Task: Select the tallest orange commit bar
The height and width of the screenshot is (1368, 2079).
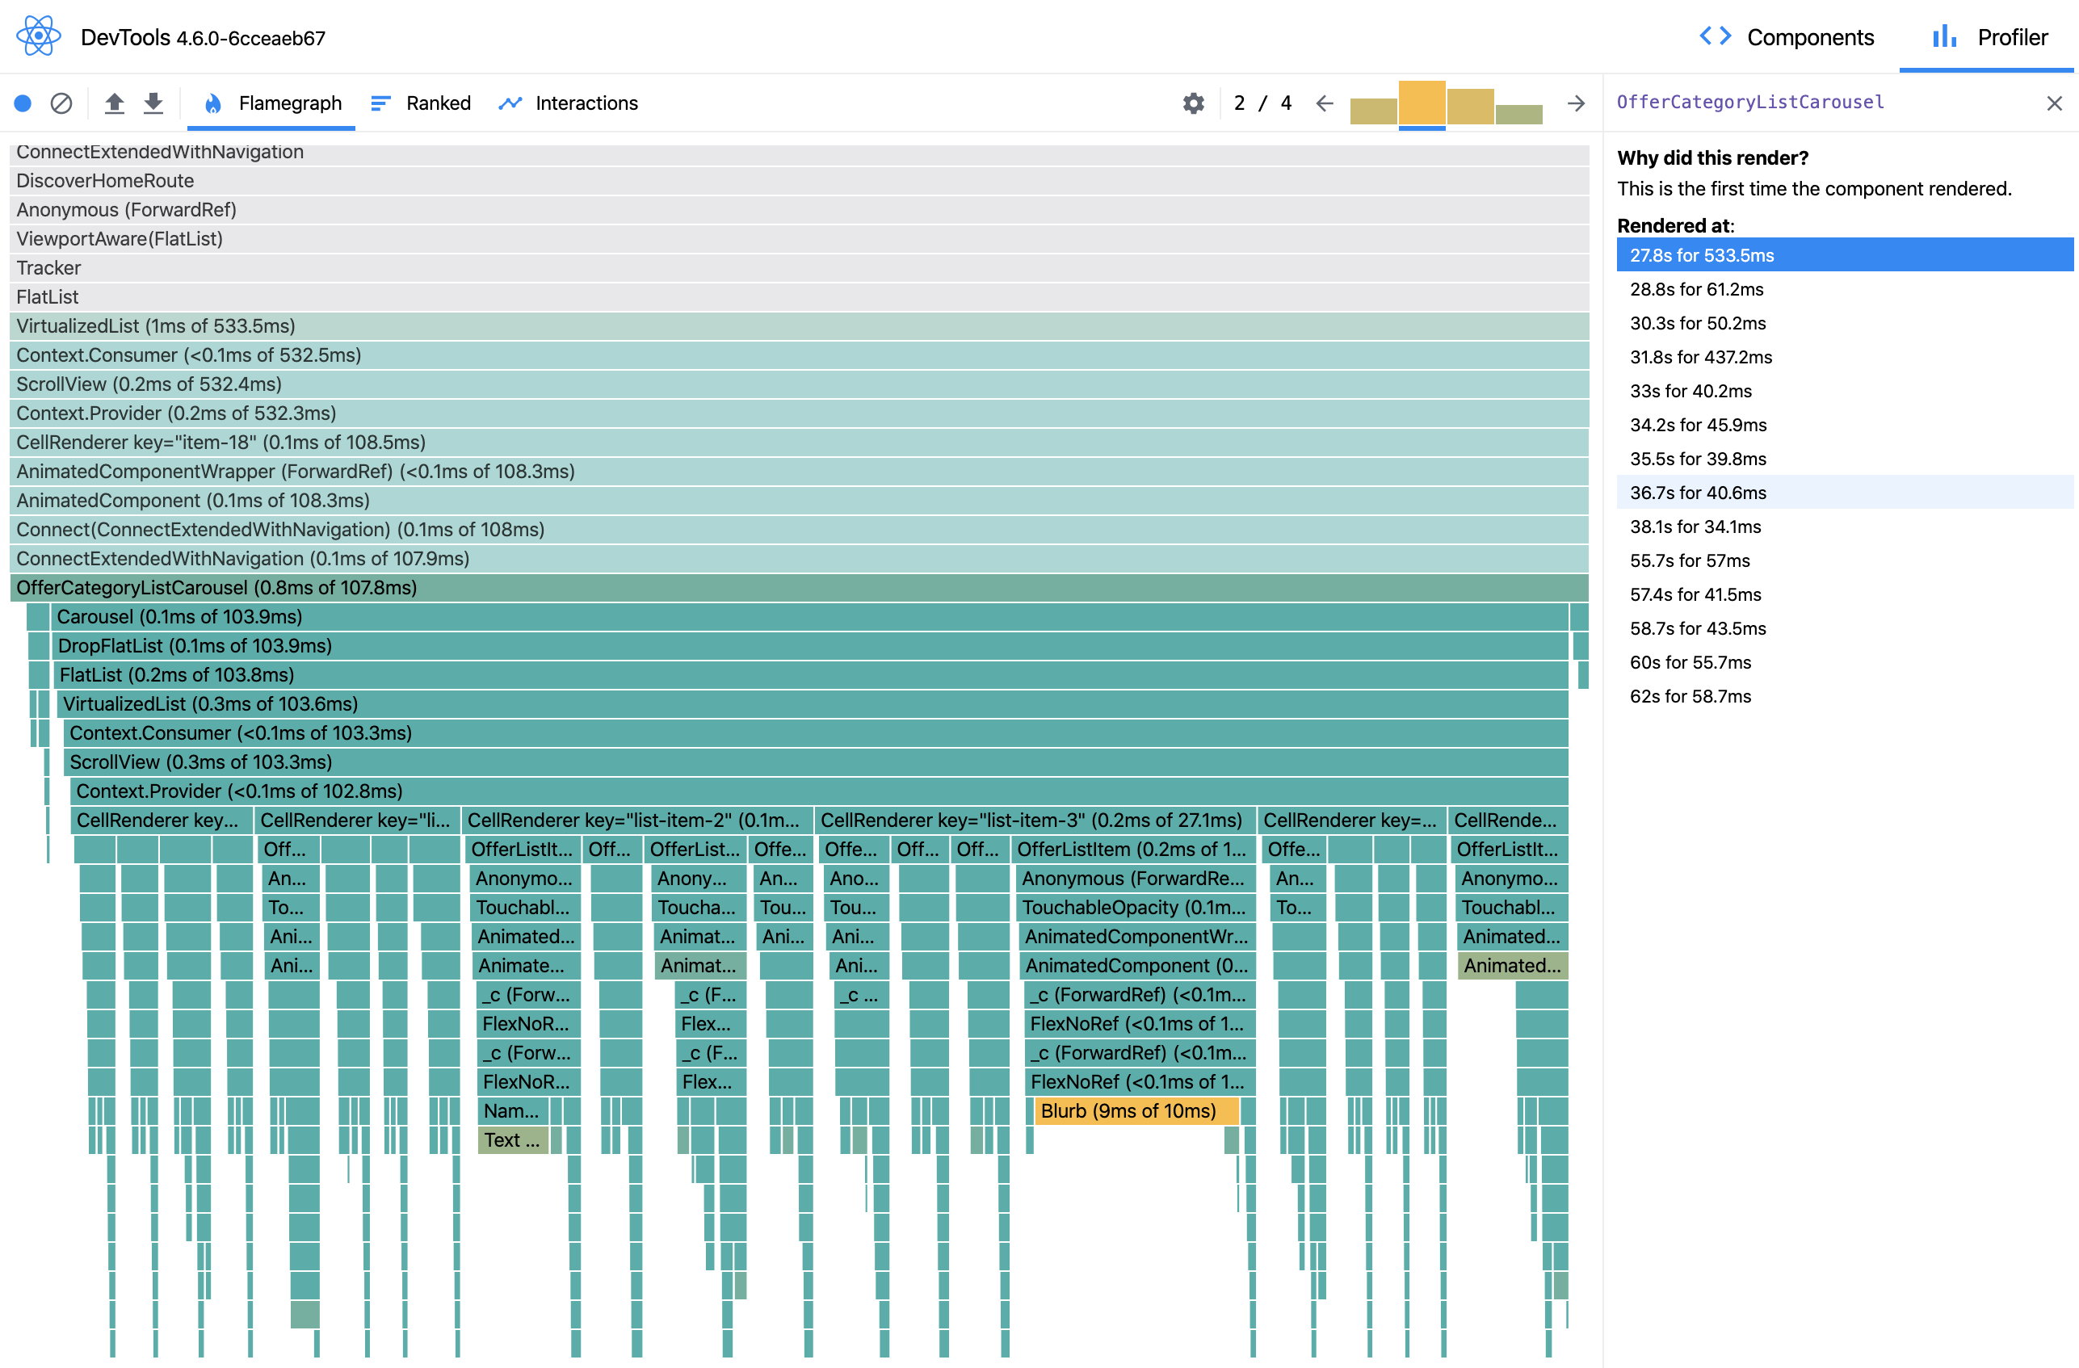Action: [x=1422, y=103]
